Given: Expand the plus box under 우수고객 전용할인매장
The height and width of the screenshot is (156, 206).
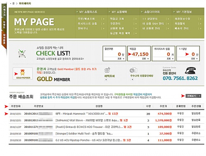Looking at the screenshot, I should coord(132,79).
